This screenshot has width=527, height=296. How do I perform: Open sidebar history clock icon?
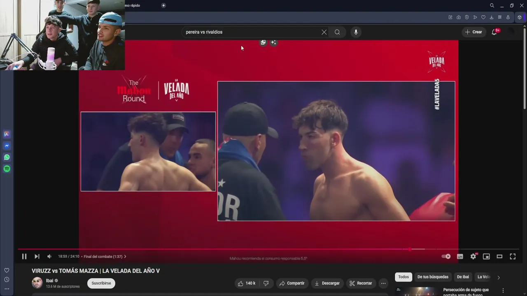(7, 280)
